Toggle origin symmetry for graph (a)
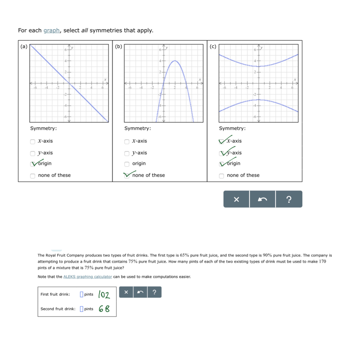Screen dimensions: 360x338 [x=33, y=164]
